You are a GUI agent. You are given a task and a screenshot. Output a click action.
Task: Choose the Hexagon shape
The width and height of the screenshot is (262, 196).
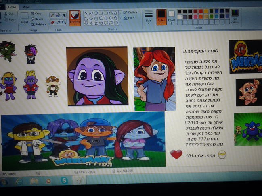[x=101, y=18]
